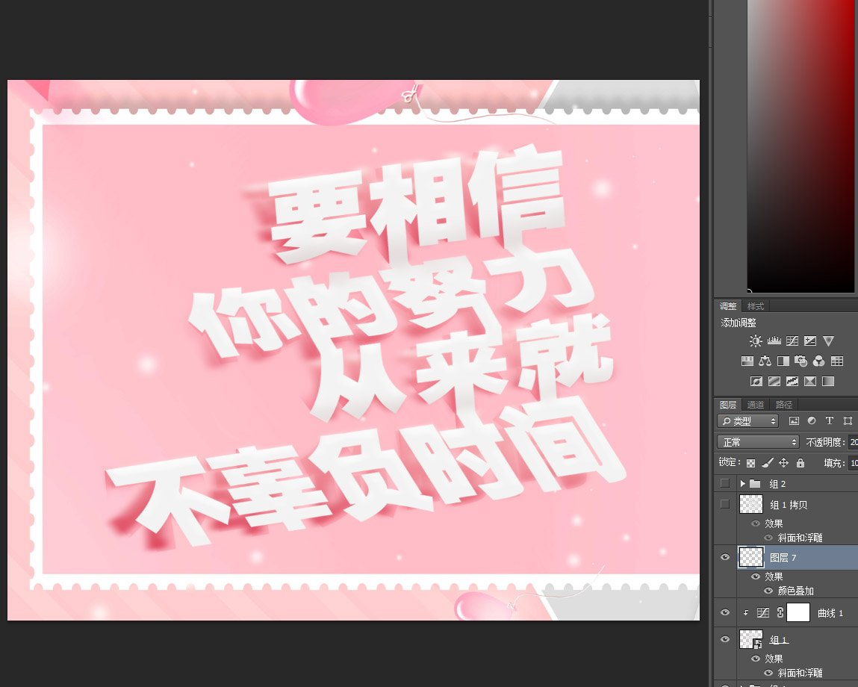Image resolution: width=858 pixels, height=687 pixels.
Task: Select the layer name 组 1
Action: click(779, 640)
